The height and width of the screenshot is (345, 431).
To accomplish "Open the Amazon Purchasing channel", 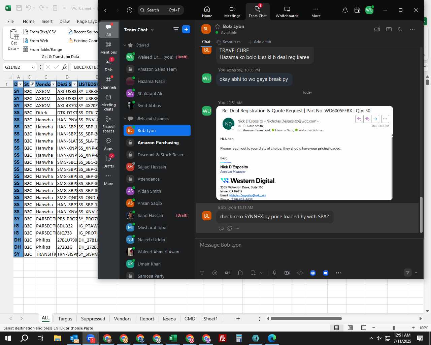I will point(157,143).
